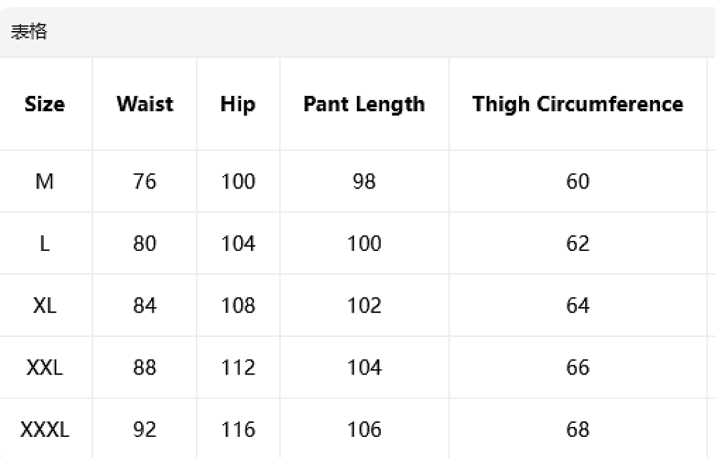This screenshot has width=715, height=458.
Task: Click hip value 108 cell
Action: pyautogui.click(x=238, y=305)
